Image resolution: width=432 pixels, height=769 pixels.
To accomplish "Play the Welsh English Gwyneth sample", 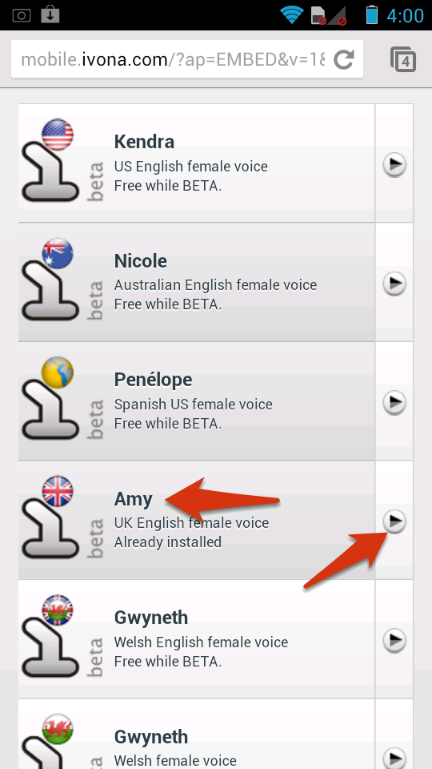I will (x=394, y=640).
